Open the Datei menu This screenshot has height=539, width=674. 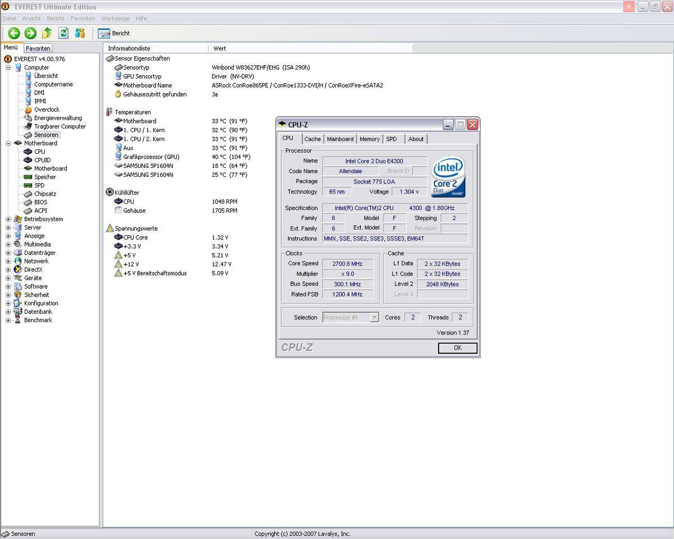(9, 19)
